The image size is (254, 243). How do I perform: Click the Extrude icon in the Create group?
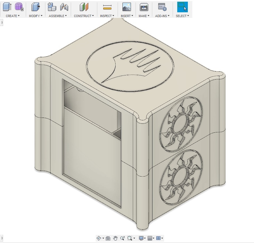coord(7,7)
